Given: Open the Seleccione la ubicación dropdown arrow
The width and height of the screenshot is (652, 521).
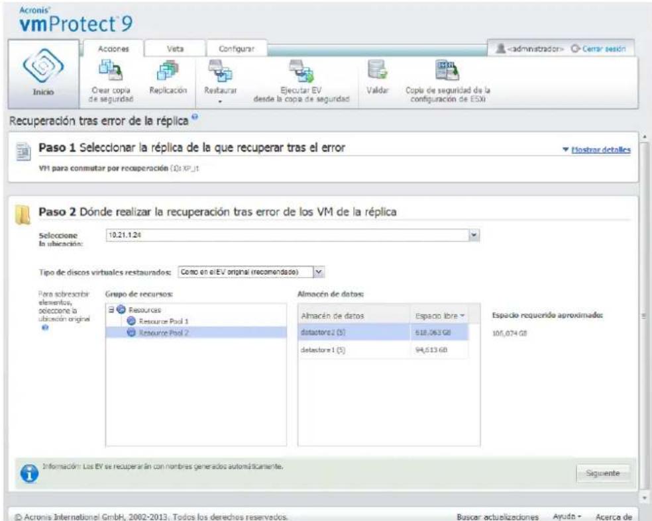Looking at the screenshot, I should pos(474,235).
